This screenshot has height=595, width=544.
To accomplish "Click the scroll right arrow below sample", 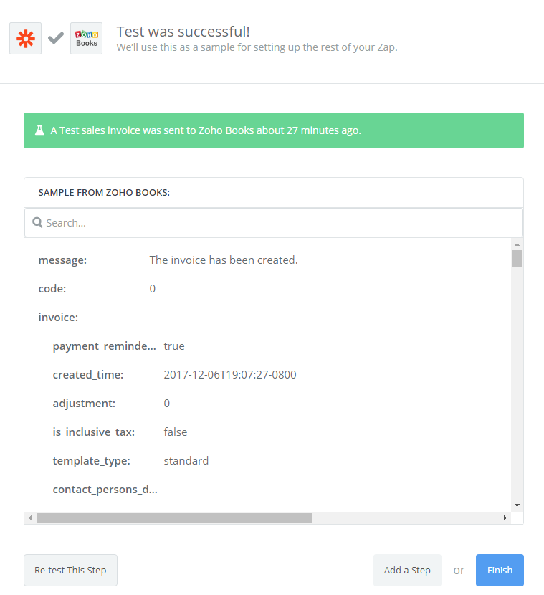I will click(x=505, y=518).
